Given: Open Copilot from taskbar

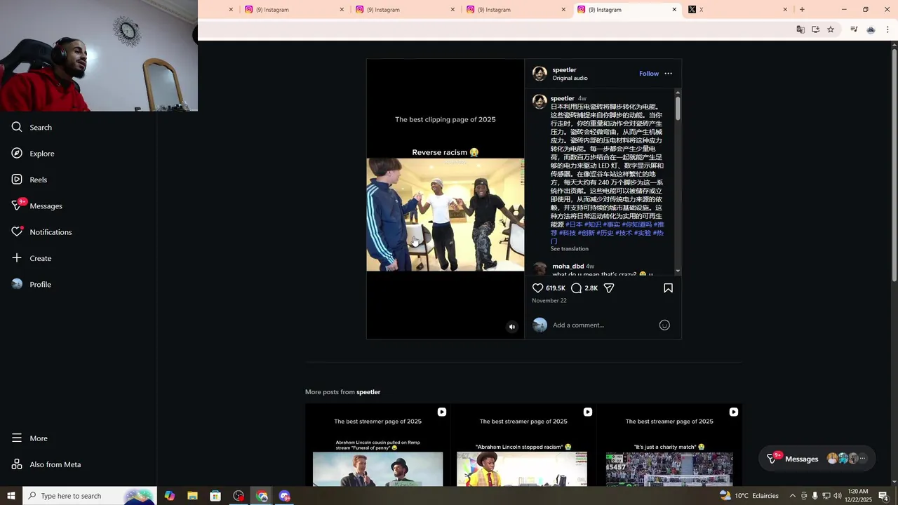Looking at the screenshot, I should click(x=170, y=496).
